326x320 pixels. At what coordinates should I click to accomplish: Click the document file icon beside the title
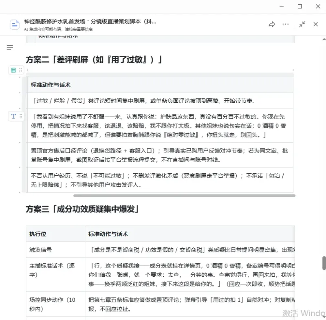pos(15,24)
